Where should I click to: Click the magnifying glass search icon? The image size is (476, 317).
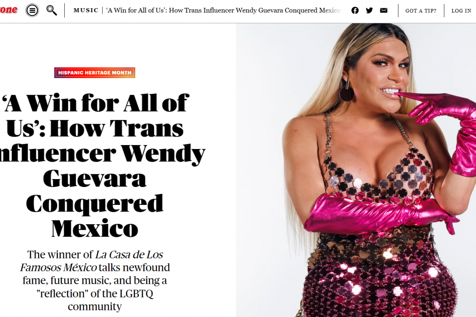[52, 10]
